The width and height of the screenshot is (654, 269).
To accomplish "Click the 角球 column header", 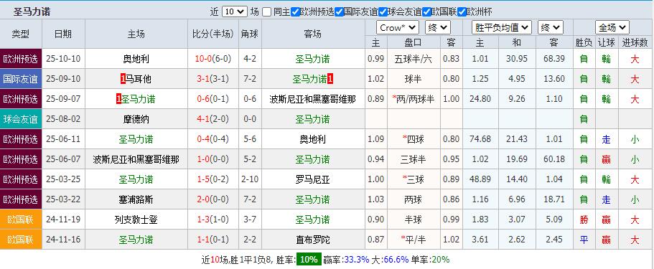I will pyautogui.click(x=250, y=34).
